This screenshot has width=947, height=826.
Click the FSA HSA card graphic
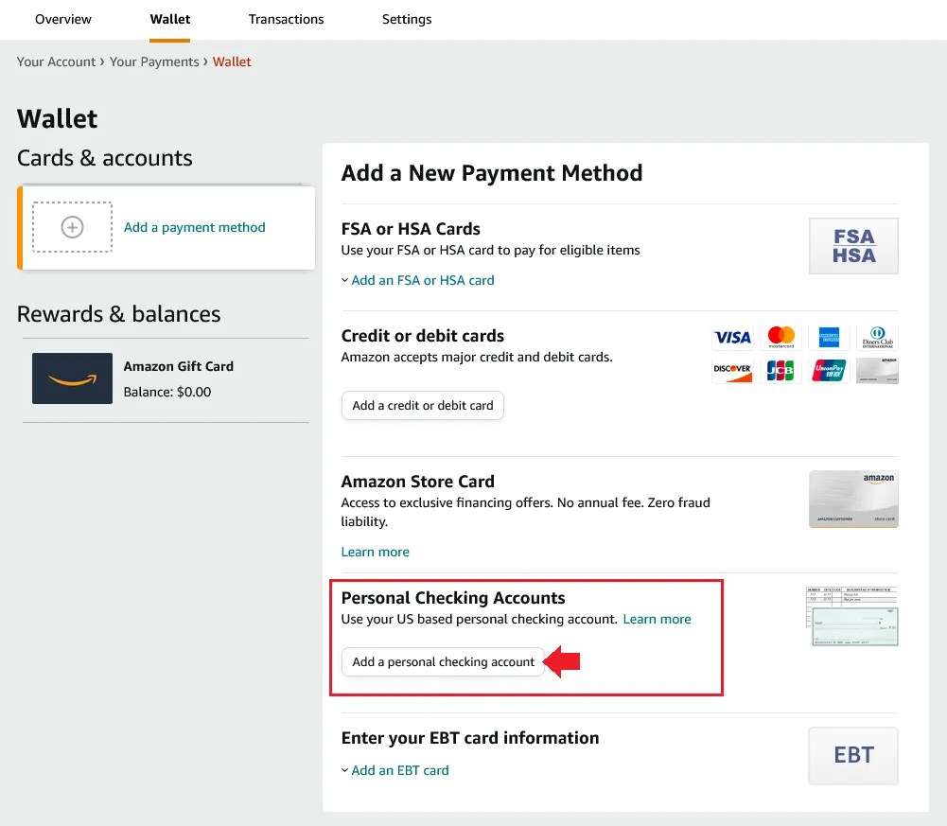pyautogui.click(x=852, y=245)
